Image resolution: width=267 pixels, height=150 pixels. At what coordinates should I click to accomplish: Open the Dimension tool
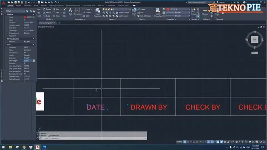pos(78,12)
